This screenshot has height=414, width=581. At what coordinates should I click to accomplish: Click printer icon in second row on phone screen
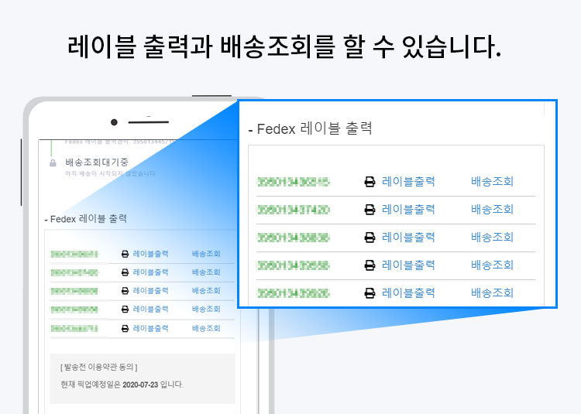[125, 272]
